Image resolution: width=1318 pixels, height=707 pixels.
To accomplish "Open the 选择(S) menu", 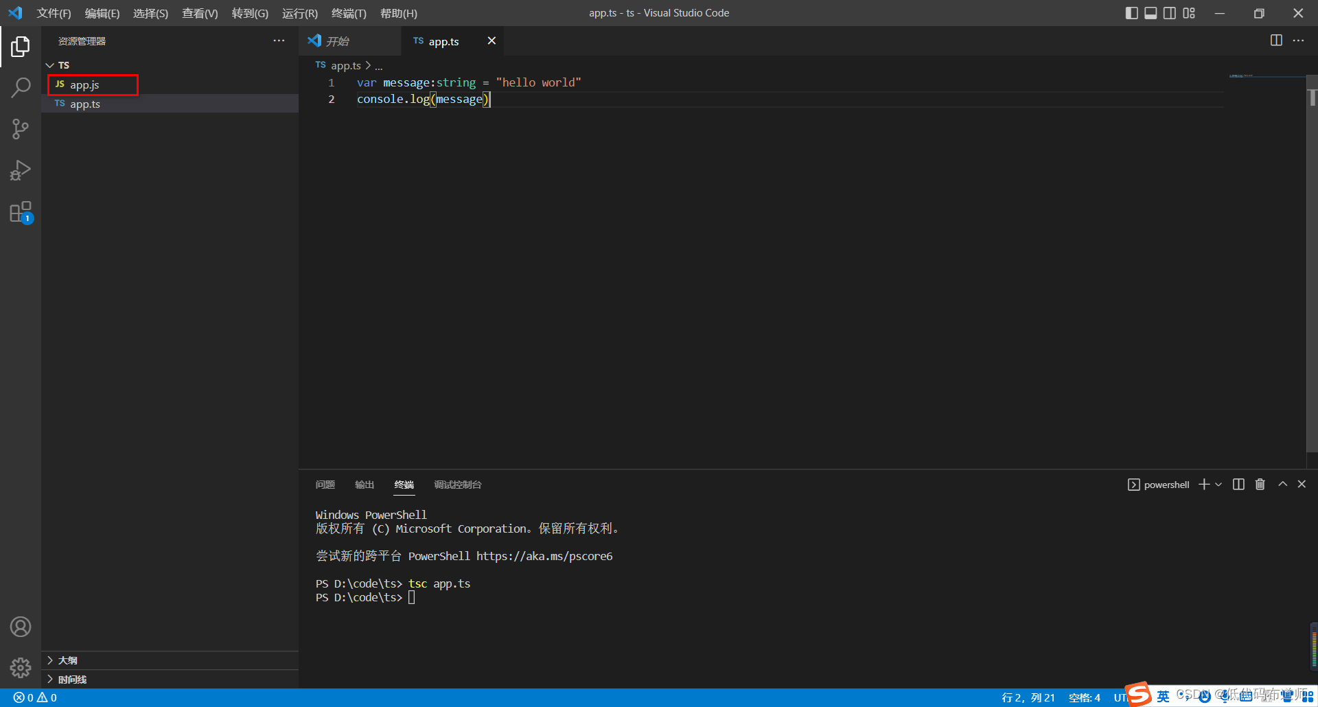I will (150, 13).
